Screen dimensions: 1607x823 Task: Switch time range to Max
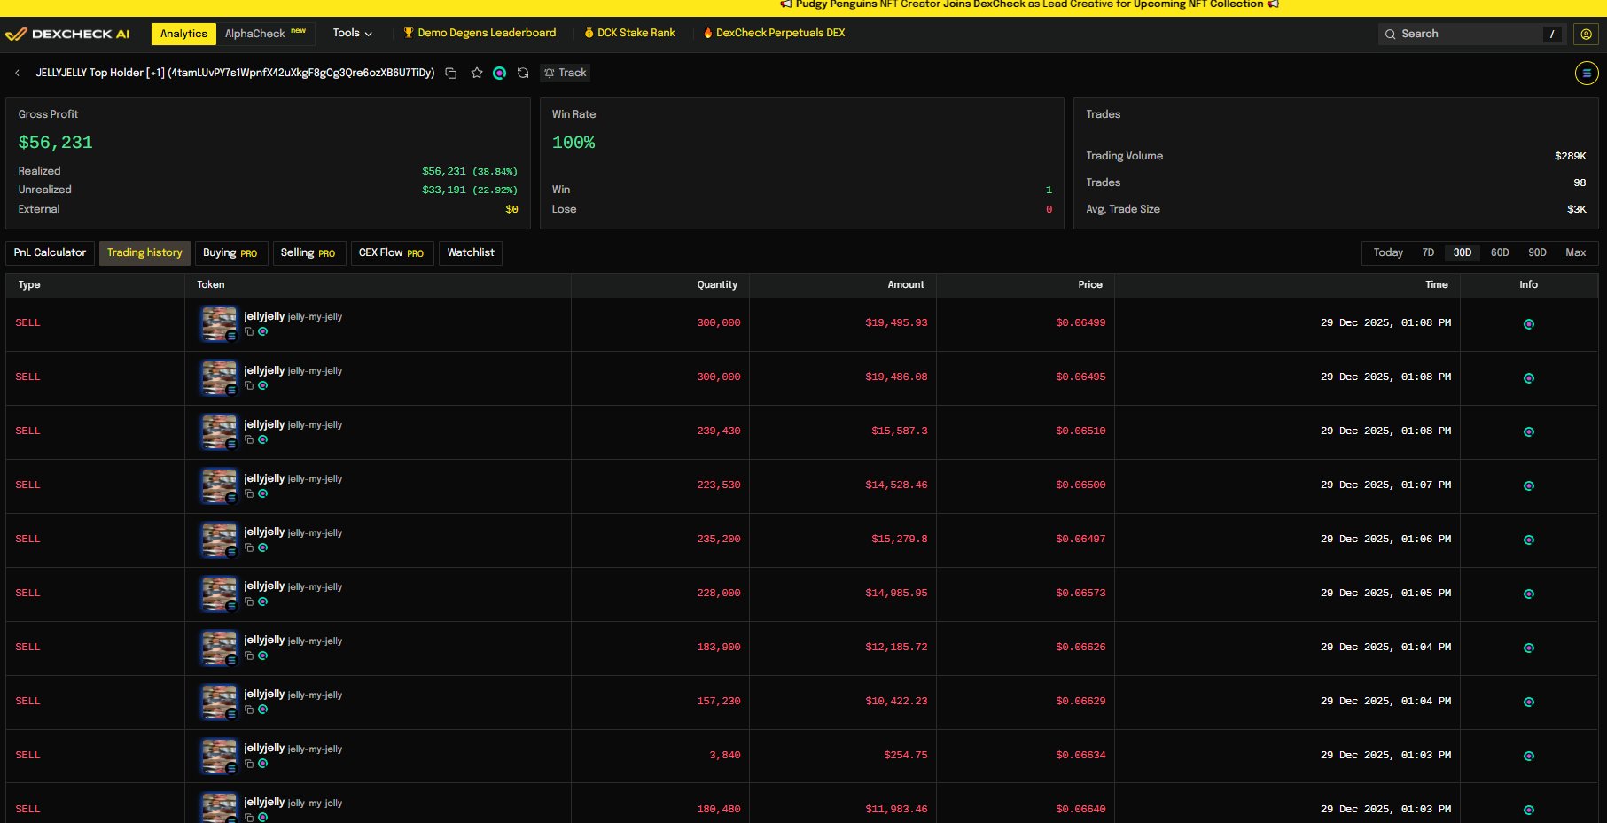click(1575, 253)
